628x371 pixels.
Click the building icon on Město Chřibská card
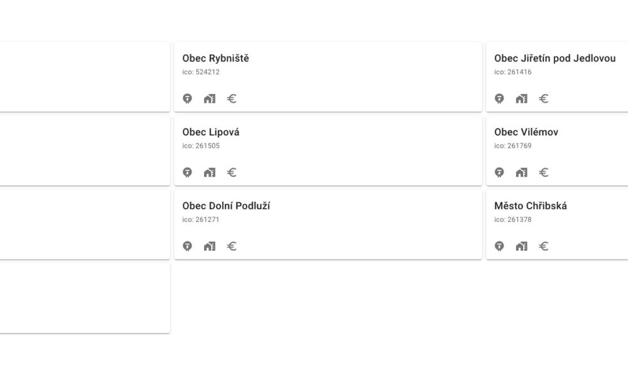coord(521,246)
